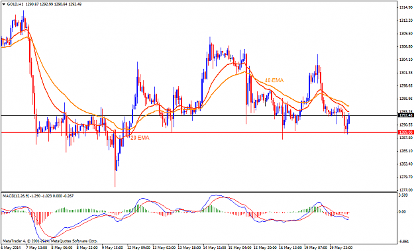Image resolution: width=414 pixels, height=251 pixels.
Task: Click the 1295.95 price axis label
Action: 406,99
